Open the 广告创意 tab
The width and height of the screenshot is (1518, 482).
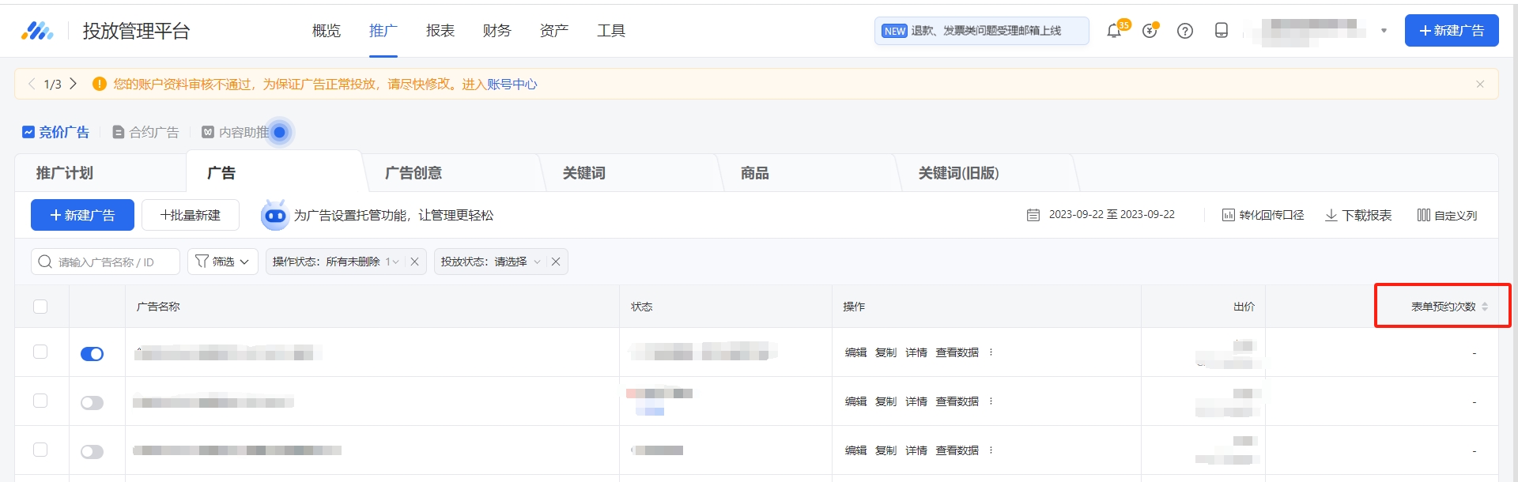413,173
